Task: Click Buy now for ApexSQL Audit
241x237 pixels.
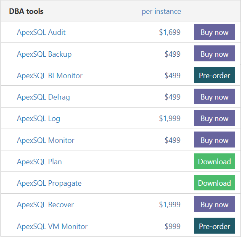Action: tap(215, 32)
